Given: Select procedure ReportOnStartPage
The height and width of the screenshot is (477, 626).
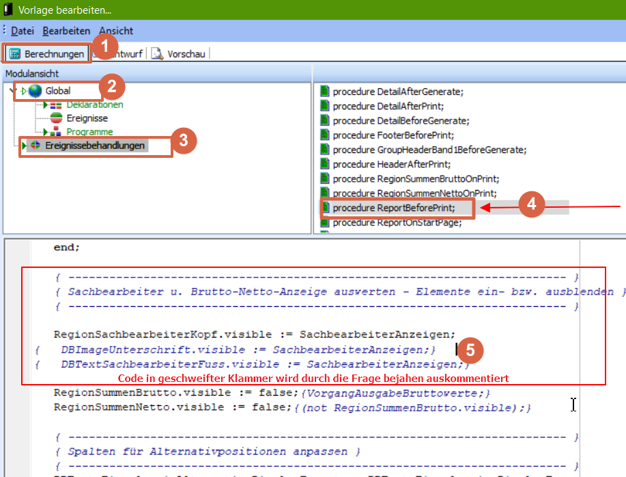Looking at the screenshot, I should click(x=397, y=223).
